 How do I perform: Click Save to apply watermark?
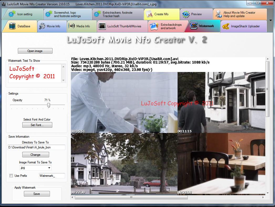tap(37, 194)
